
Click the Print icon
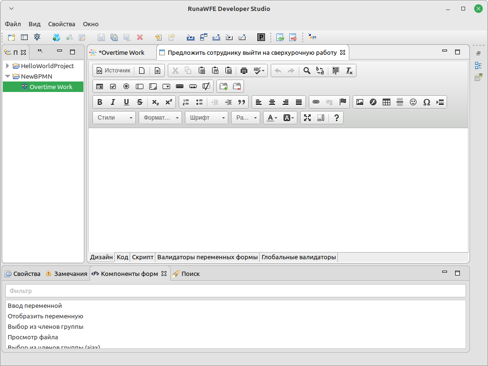coord(244,71)
